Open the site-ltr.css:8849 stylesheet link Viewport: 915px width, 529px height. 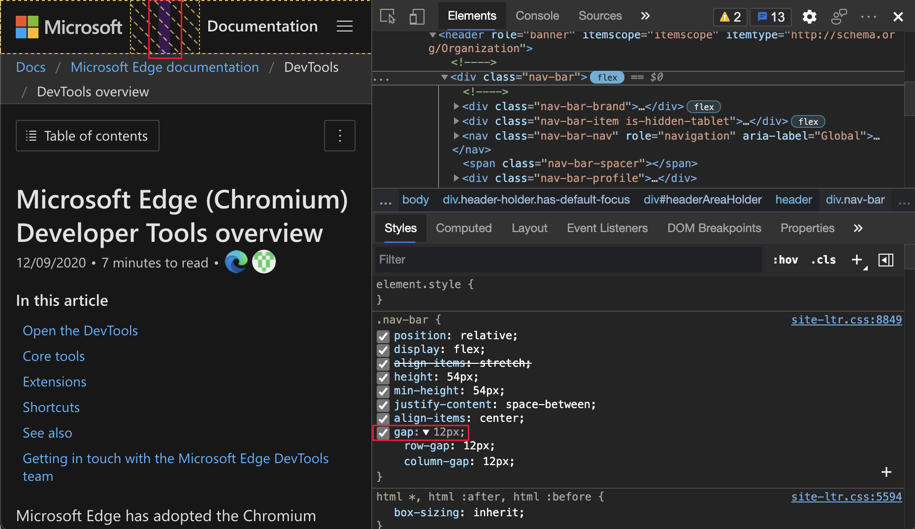point(846,320)
